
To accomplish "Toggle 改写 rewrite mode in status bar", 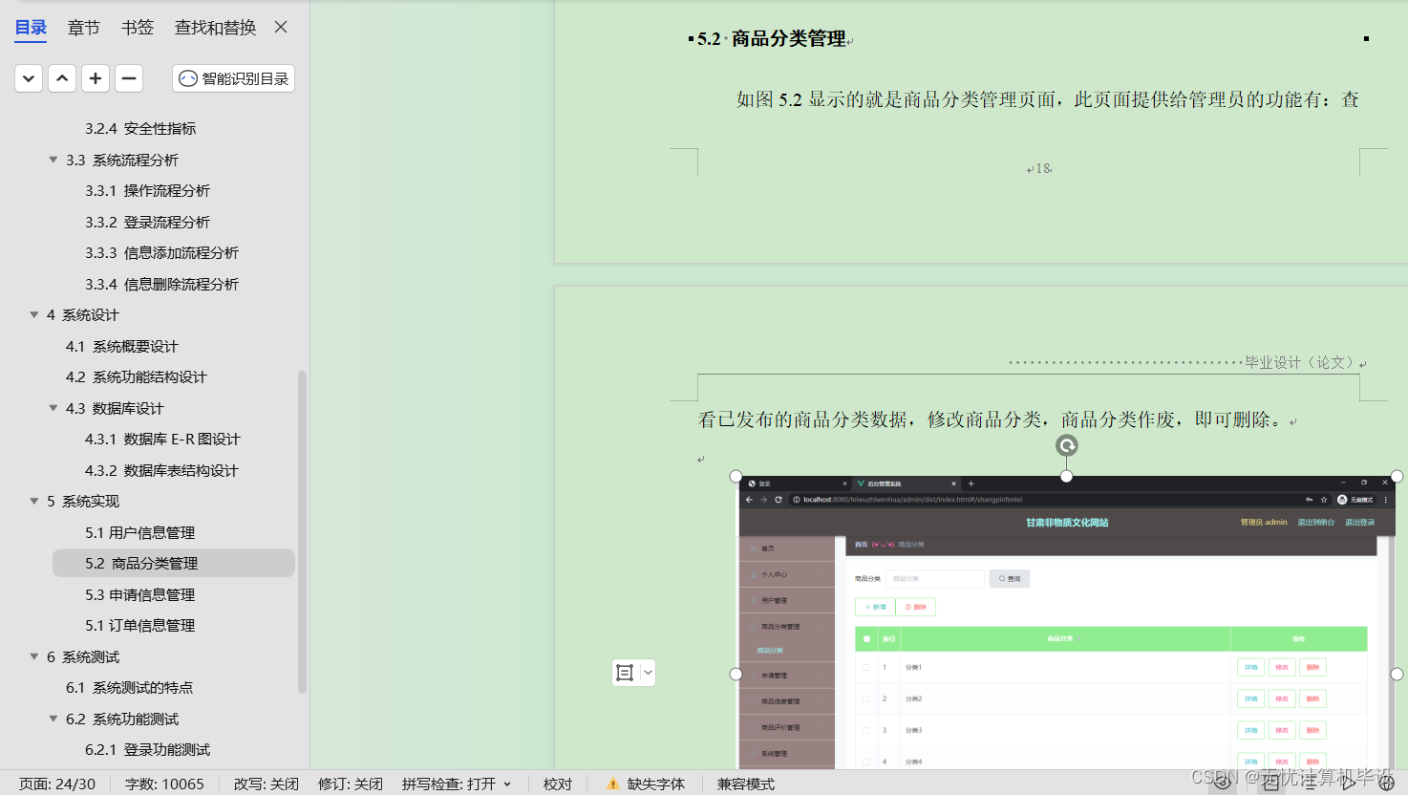I will point(266,784).
